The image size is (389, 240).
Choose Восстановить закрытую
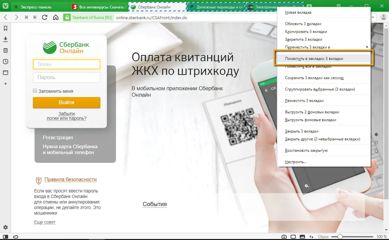(x=324, y=150)
